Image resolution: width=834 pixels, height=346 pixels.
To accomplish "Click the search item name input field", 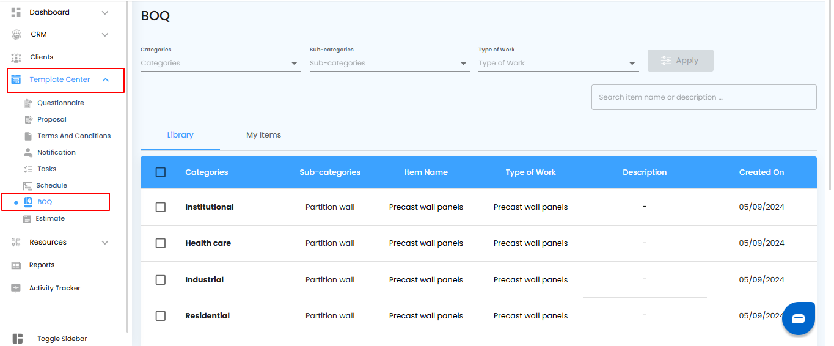I will (703, 97).
